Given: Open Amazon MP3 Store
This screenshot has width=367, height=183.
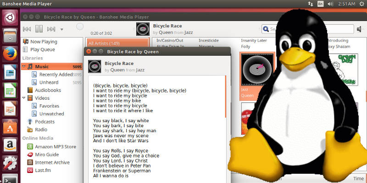Looking at the screenshot, I should [51, 147].
